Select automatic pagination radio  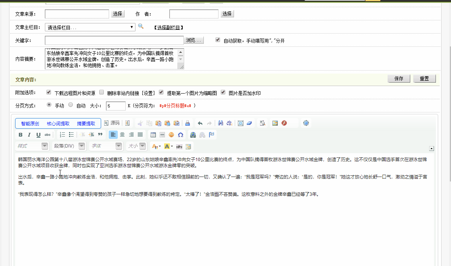pyautogui.click(x=71, y=105)
